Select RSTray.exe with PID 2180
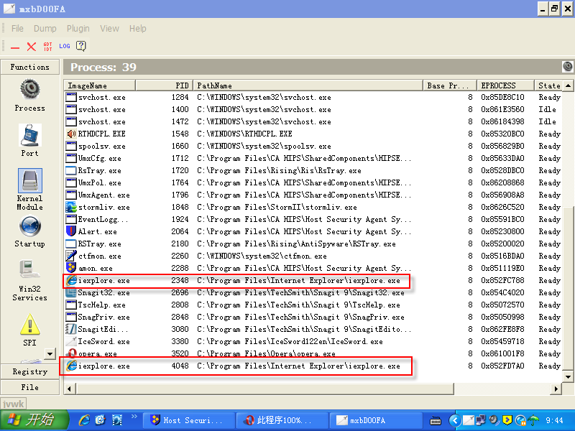The width and height of the screenshot is (575, 431). point(313,244)
